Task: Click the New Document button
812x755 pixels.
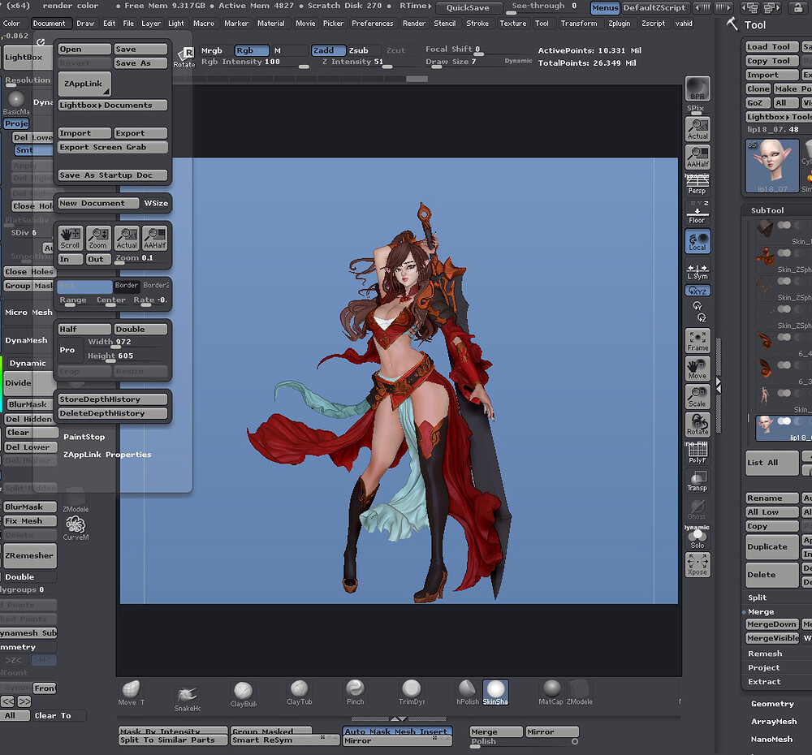Action: coord(98,203)
